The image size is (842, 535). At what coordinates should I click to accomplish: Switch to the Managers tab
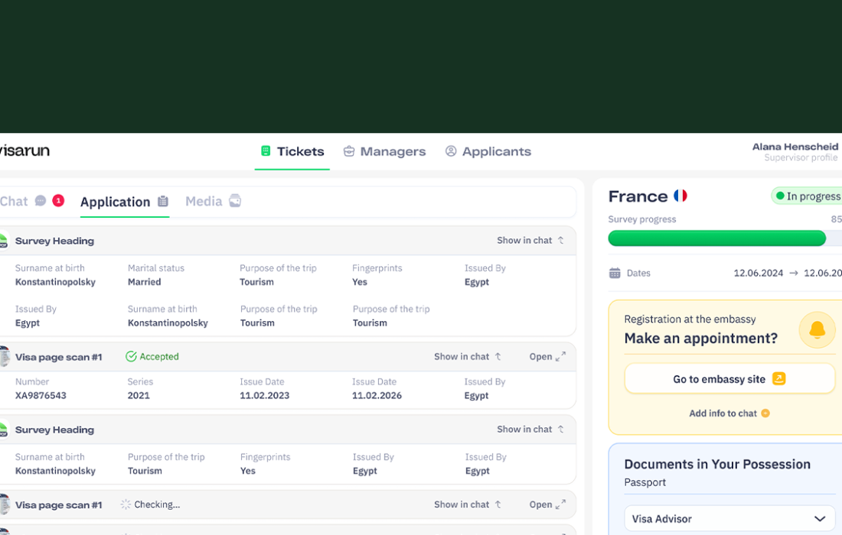click(x=384, y=151)
